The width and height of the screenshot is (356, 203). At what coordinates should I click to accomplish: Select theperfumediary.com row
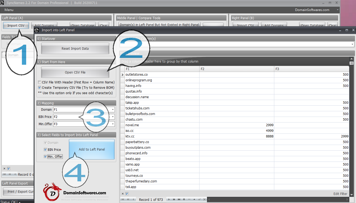(x=162, y=181)
